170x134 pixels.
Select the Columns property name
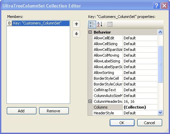point(108,107)
